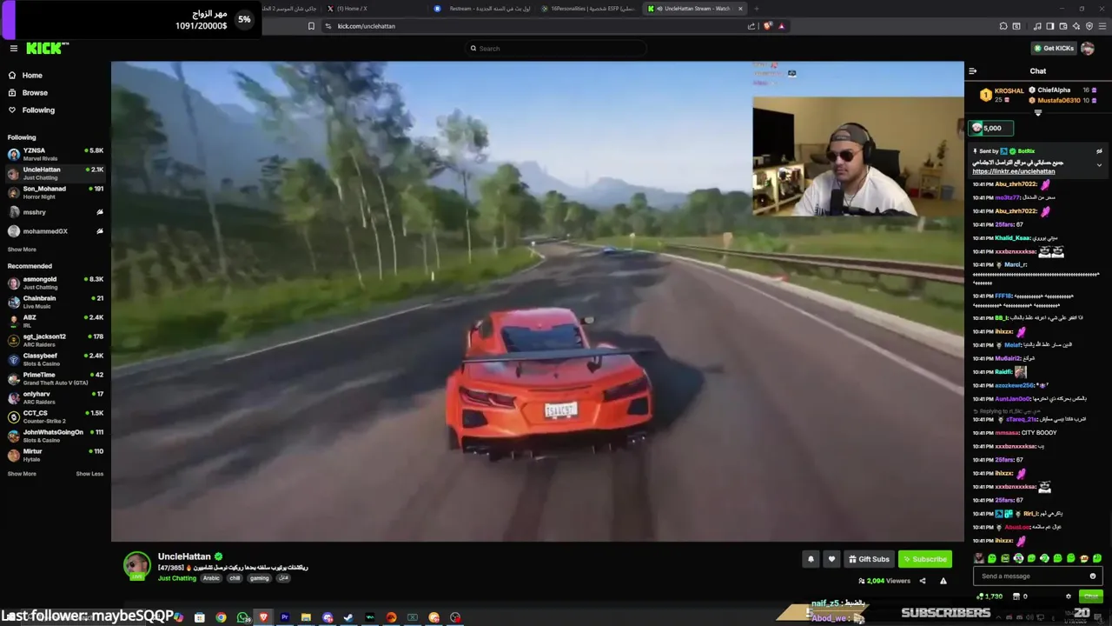Open asmongold recommended channel
1112x626 pixels.
tap(54, 283)
